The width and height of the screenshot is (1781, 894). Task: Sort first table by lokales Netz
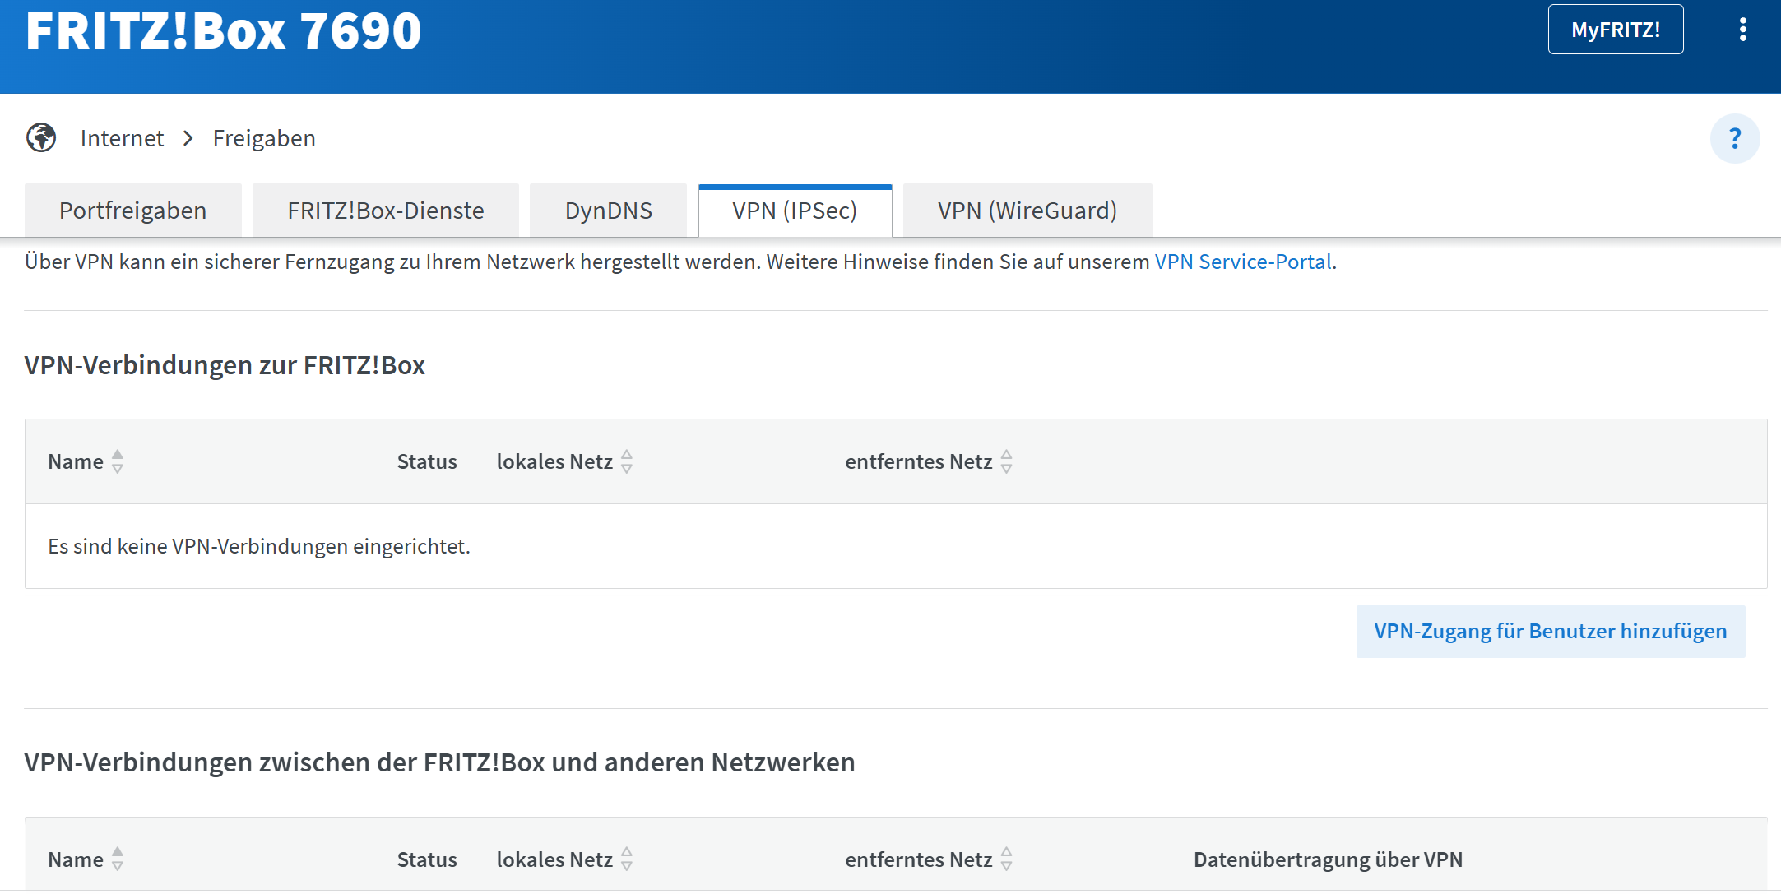coord(627,461)
